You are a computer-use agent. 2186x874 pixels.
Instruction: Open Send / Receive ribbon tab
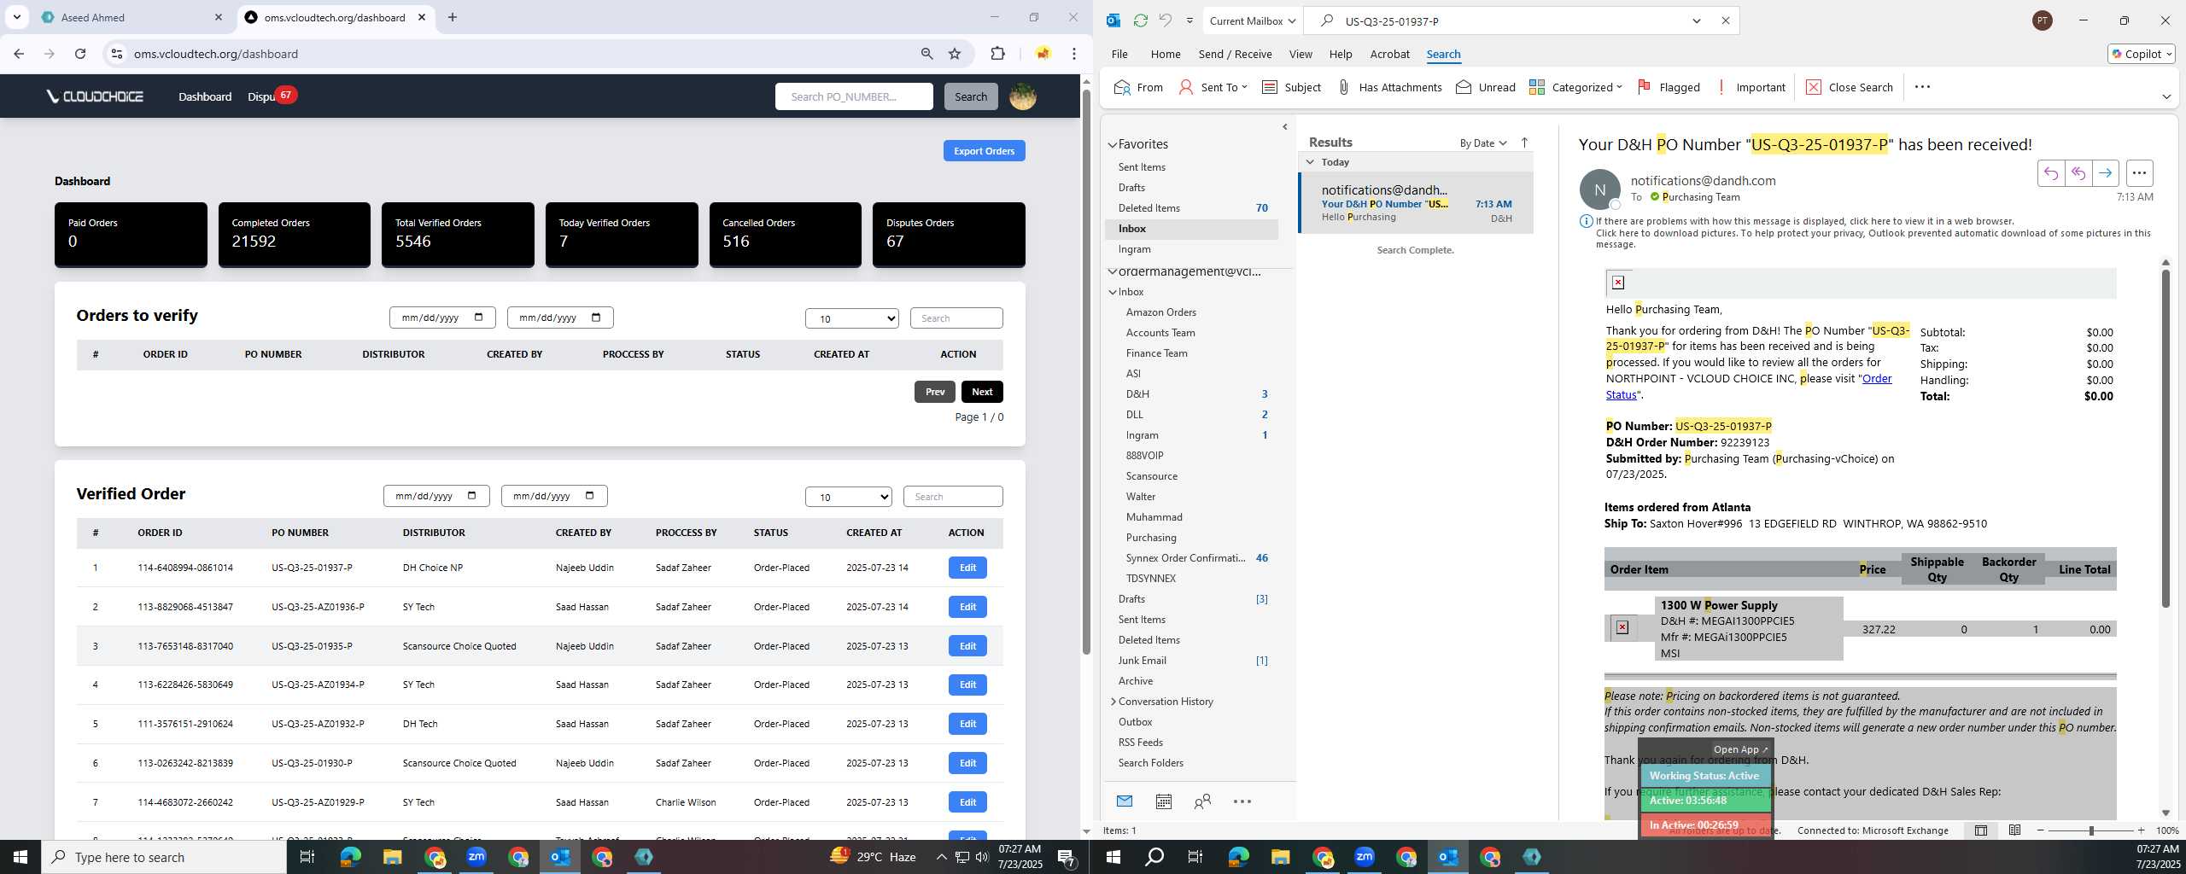[1235, 54]
